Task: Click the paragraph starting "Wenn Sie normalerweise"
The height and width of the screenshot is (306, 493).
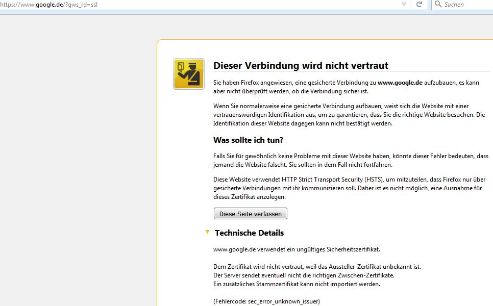Action: pyautogui.click(x=349, y=115)
